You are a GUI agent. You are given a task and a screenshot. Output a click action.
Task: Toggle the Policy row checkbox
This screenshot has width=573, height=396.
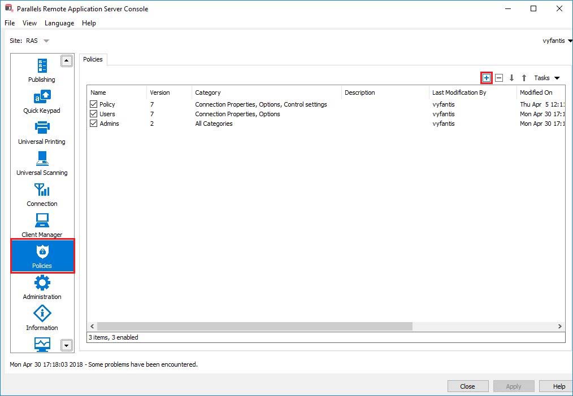click(x=94, y=104)
